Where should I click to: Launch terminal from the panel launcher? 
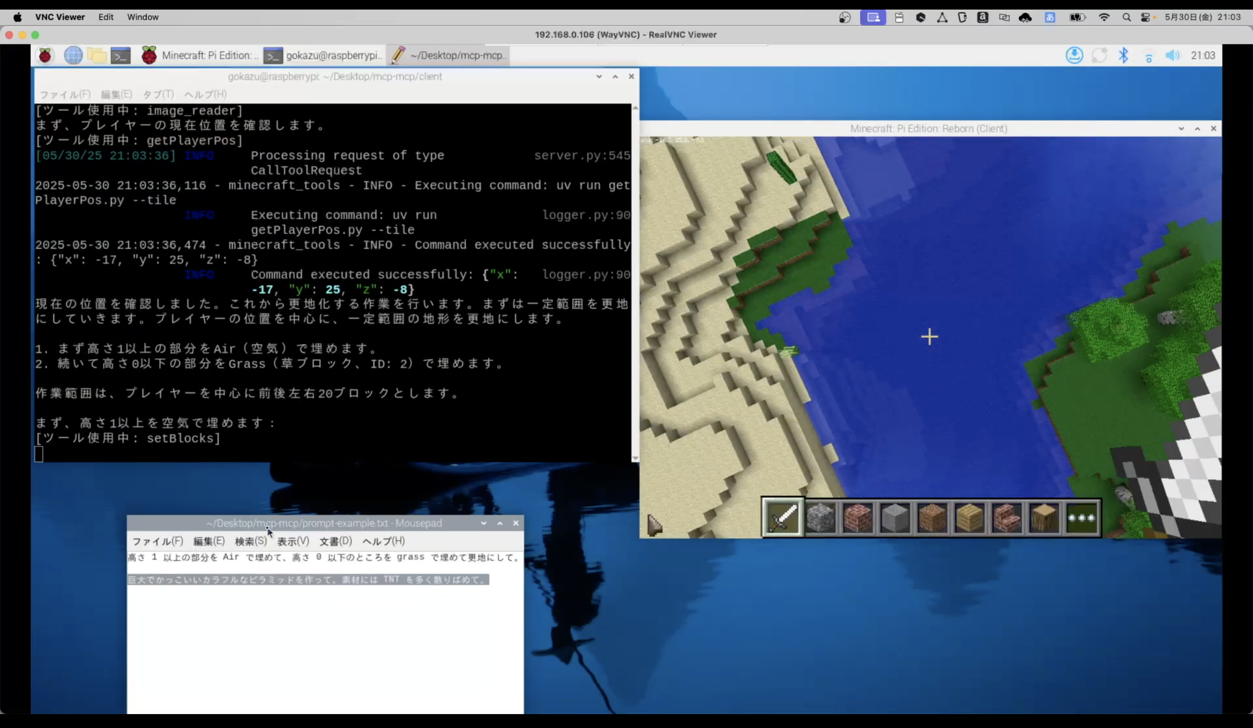click(x=121, y=56)
